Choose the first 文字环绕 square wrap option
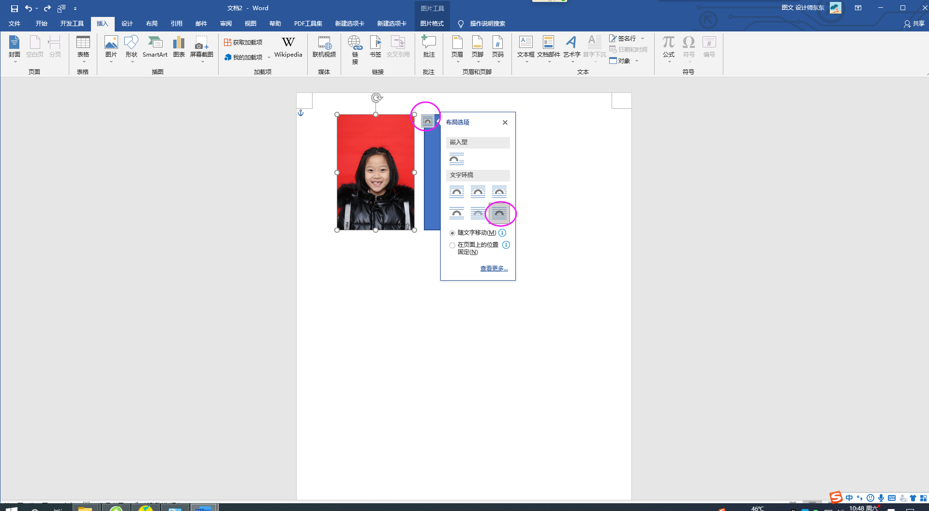 coord(456,192)
